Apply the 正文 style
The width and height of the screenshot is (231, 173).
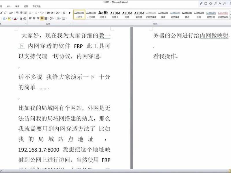coord(79,15)
